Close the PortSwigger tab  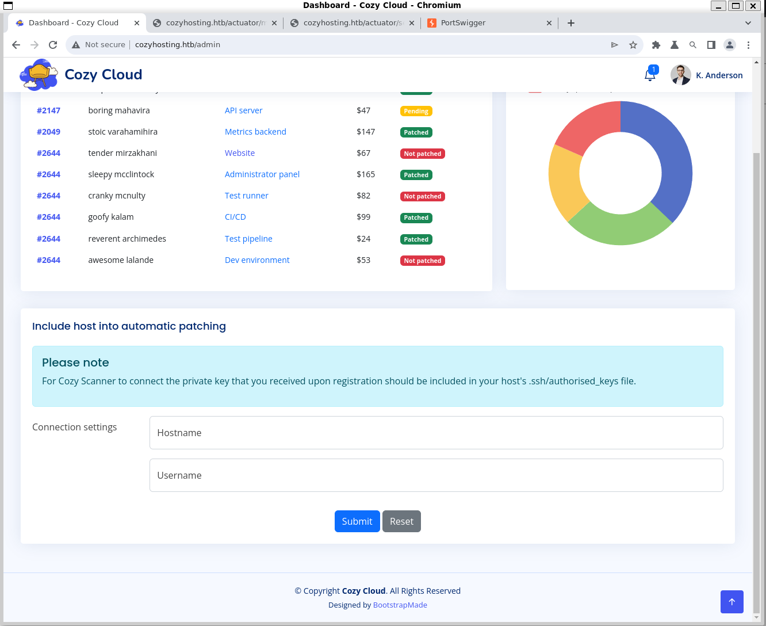pos(549,23)
